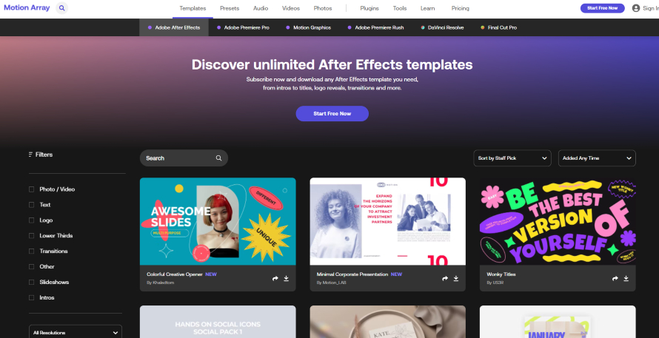This screenshot has width=659, height=338.
Task: Tick the Text filter checkbox
Action: pyautogui.click(x=32, y=205)
